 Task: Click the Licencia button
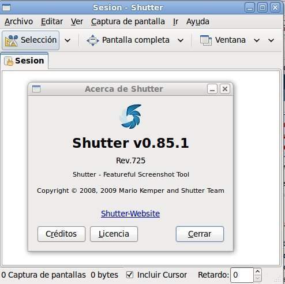(114, 234)
